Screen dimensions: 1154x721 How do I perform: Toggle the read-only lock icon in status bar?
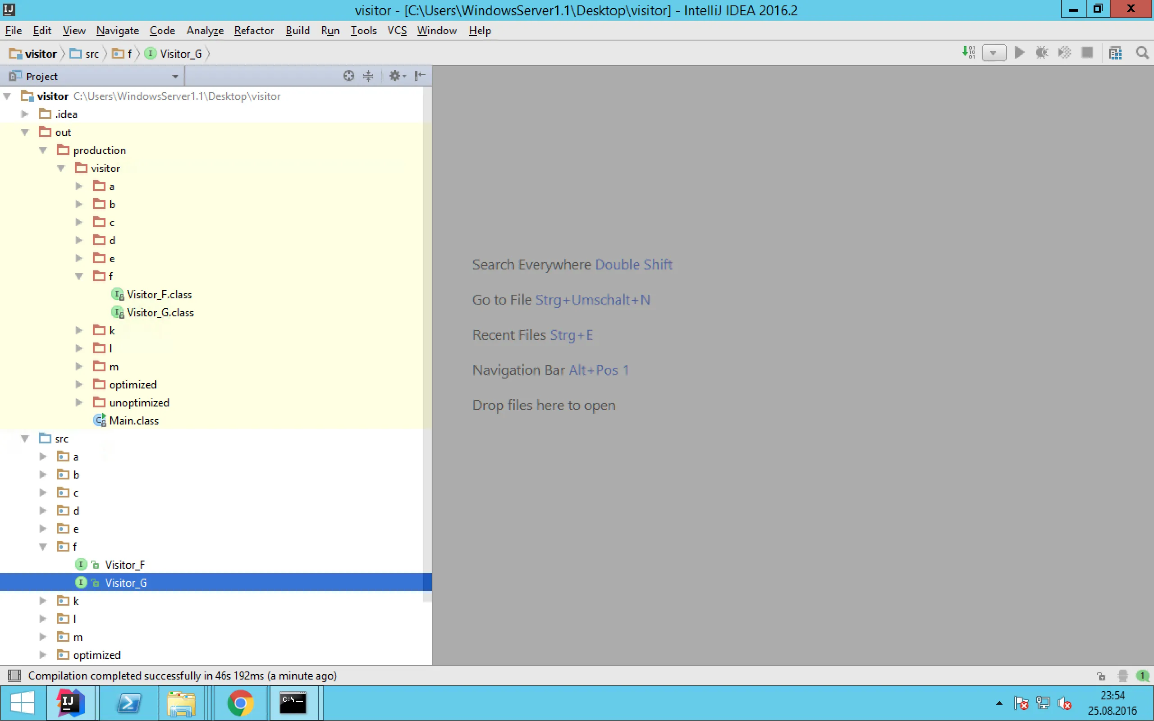pos(1101,675)
